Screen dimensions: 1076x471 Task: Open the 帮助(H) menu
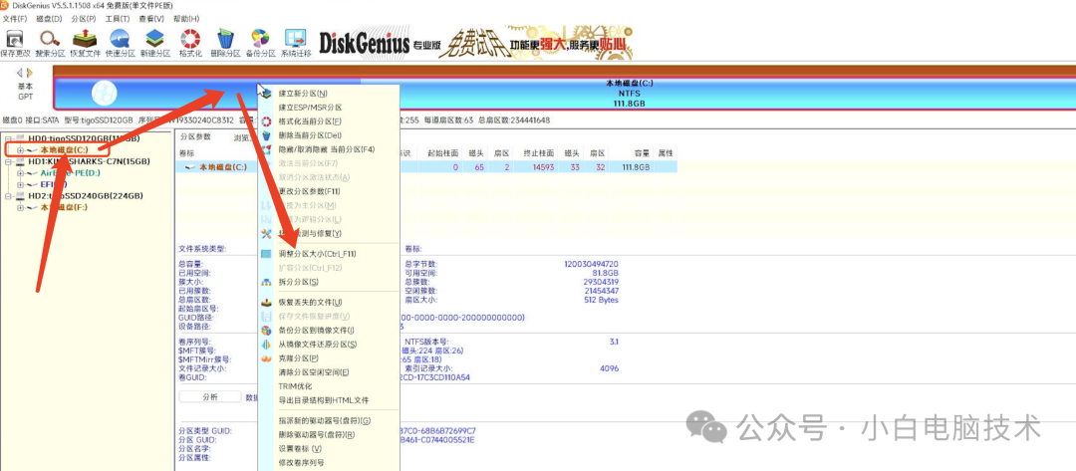coord(186,19)
